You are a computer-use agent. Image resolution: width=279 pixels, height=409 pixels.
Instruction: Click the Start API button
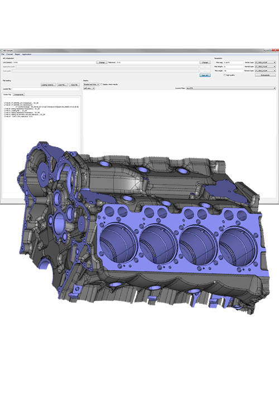[205, 75]
